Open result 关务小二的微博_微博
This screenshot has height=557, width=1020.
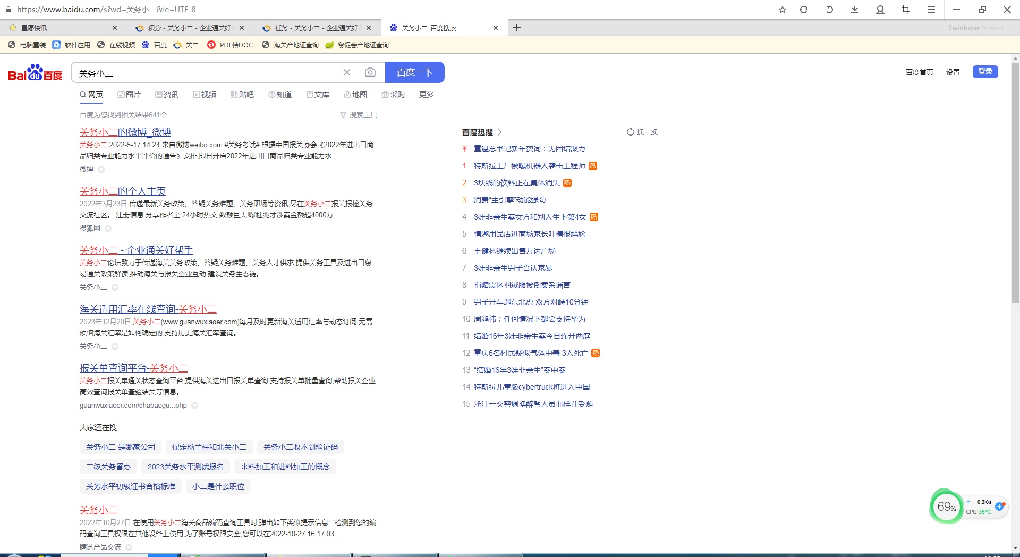point(125,132)
